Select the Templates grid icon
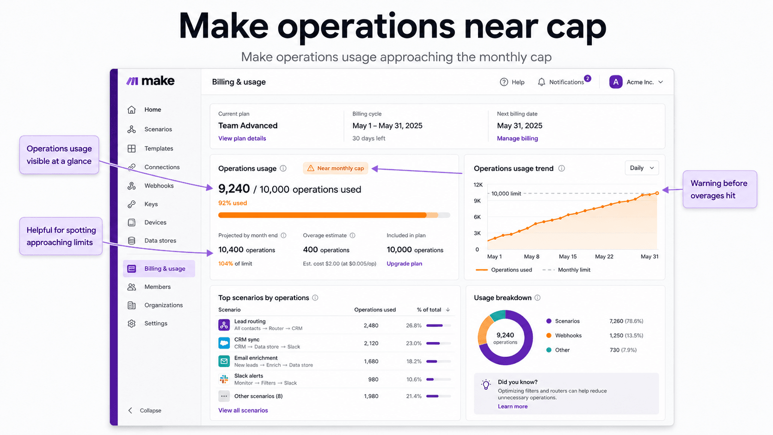The image size is (773, 435). [132, 148]
